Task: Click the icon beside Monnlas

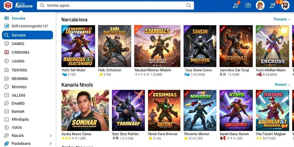Action: 7,87
